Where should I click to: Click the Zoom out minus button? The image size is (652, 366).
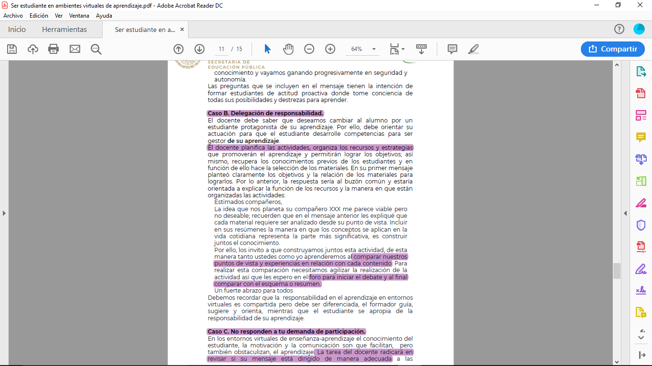309,49
